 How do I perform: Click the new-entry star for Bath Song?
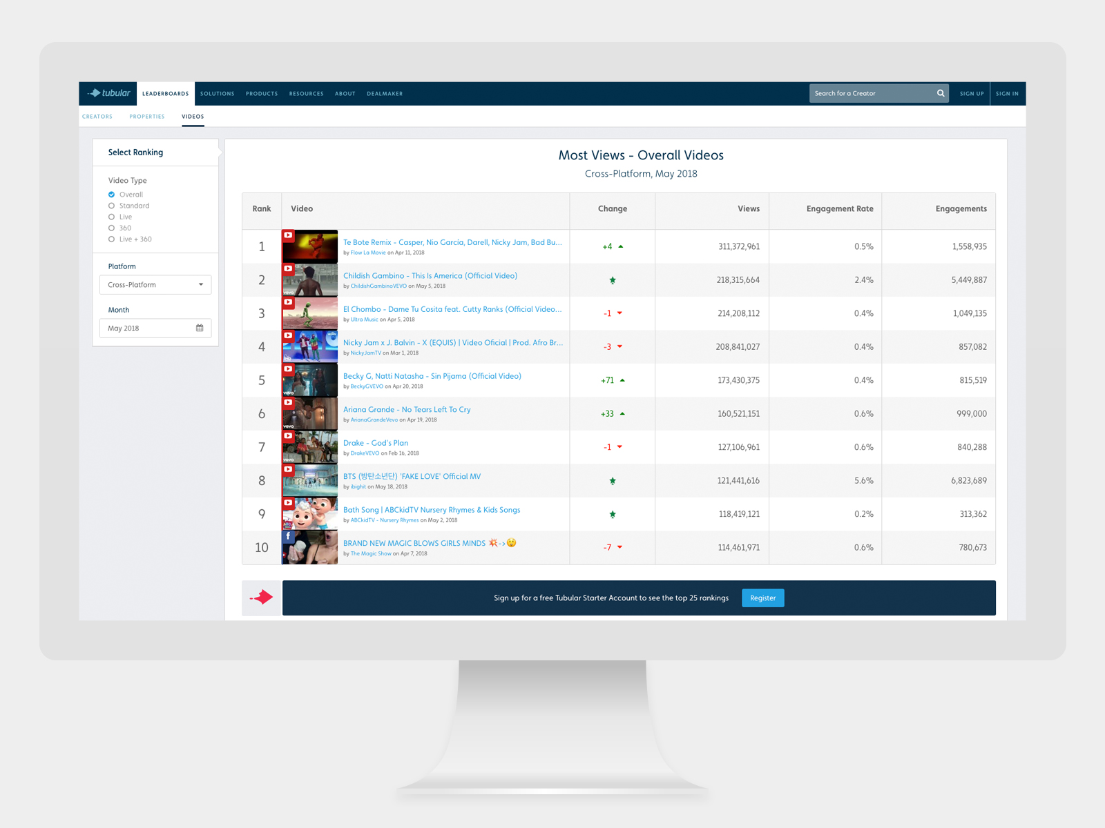pyautogui.click(x=613, y=514)
